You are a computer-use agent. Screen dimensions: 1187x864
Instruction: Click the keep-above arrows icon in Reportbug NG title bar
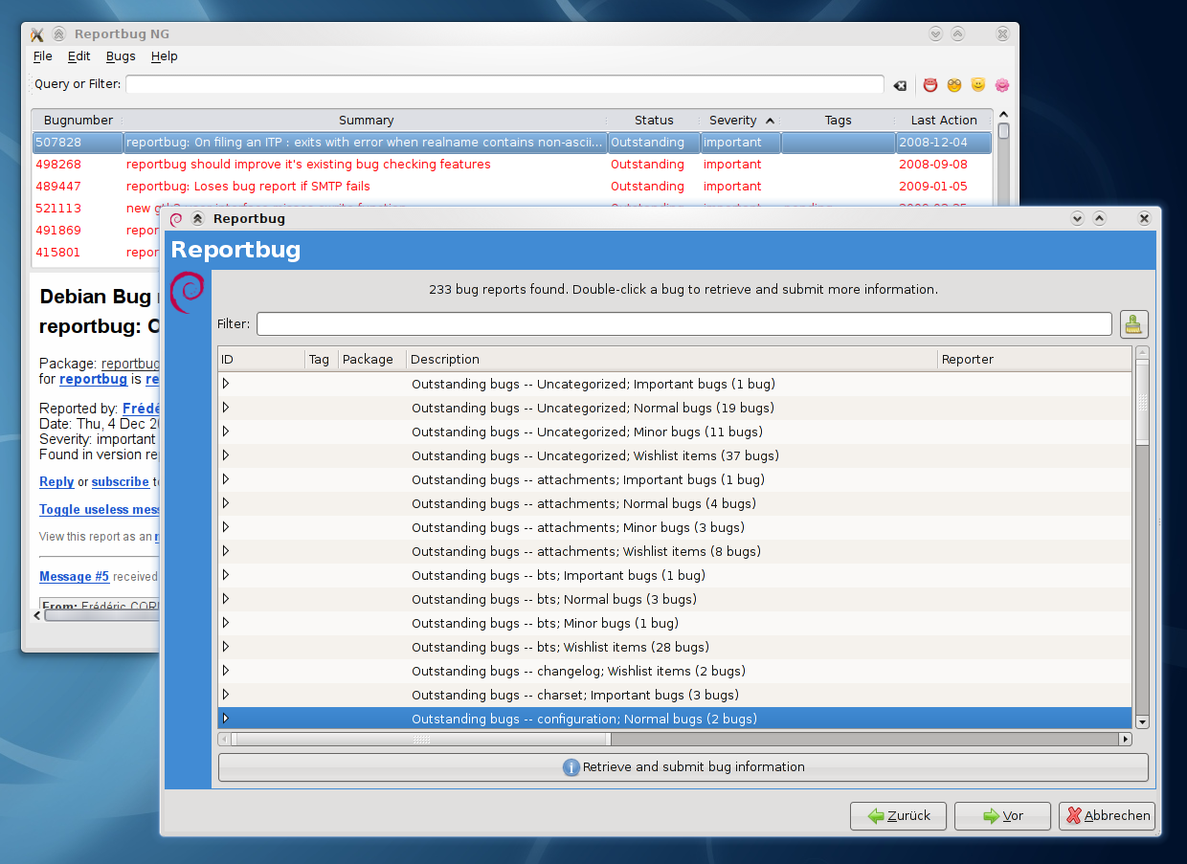[58, 34]
